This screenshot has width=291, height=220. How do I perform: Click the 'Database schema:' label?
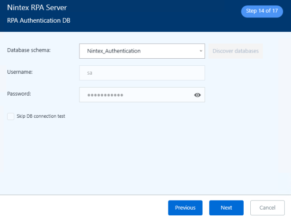click(x=29, y=50)
